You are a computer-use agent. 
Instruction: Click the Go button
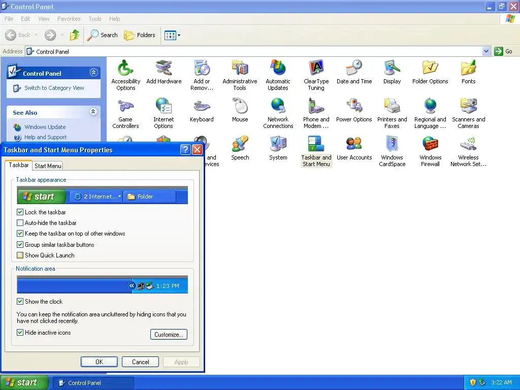click(x=503, y=51)
